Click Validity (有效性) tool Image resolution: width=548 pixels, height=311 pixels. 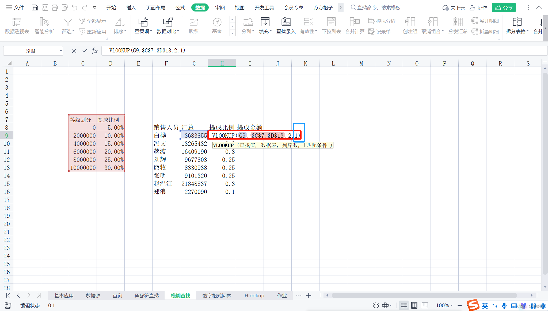[308, 26]
